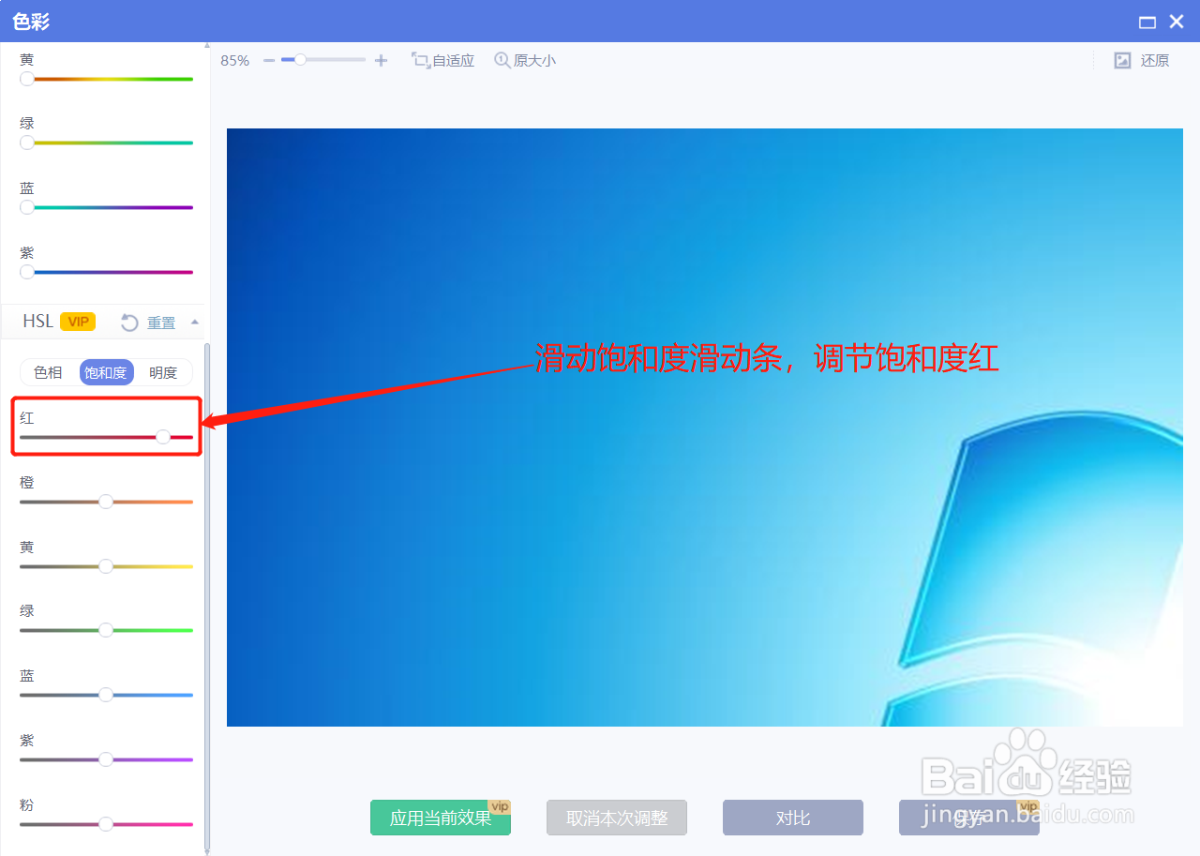Viewport: 1200px width, 856px height.
Task: Select the 饱和度 tab
Action: click(x=105, y=372)
